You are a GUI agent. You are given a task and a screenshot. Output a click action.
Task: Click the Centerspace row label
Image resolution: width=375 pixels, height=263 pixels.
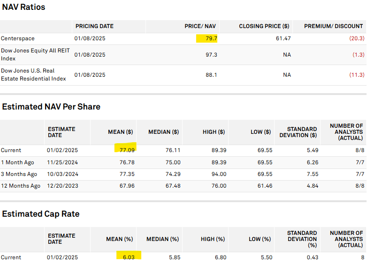pos(18,38)
